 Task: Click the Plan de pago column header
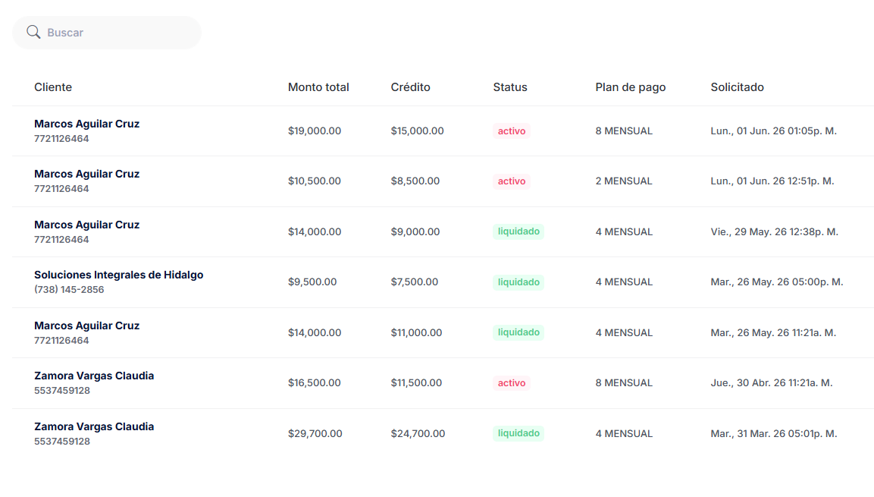631,87
